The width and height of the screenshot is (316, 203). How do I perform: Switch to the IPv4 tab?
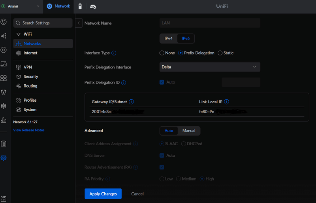click(169, 38)
